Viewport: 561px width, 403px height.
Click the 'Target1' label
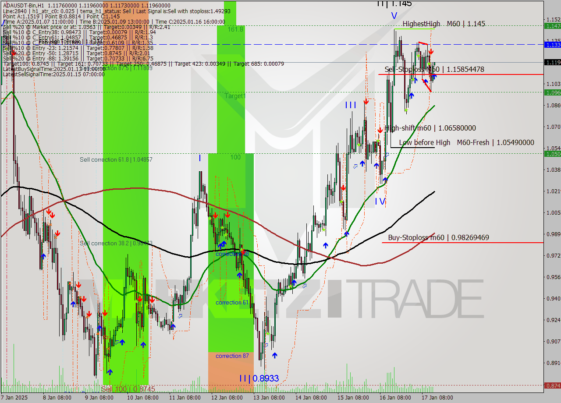(235, 95)
